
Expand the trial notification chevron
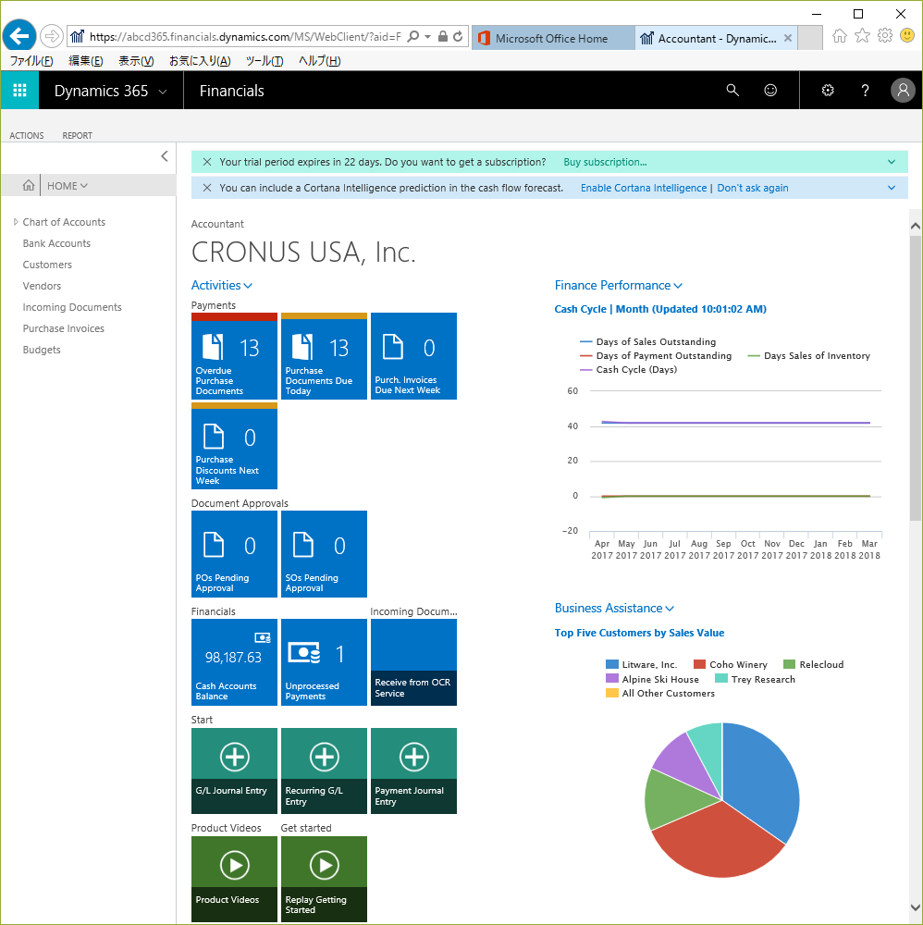pos(892,162)
